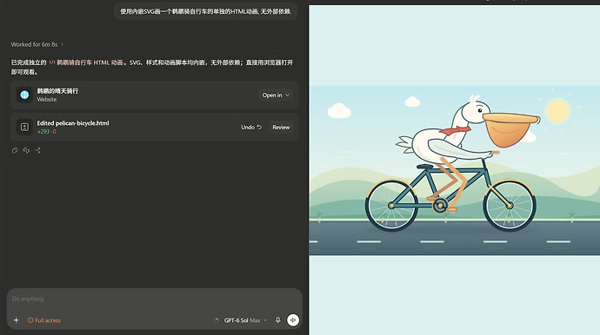Open the 鹈鹕骑自行车 HTML 动画 file link
The width and height of the screenshot is (600, 335).
click(86, 62)
